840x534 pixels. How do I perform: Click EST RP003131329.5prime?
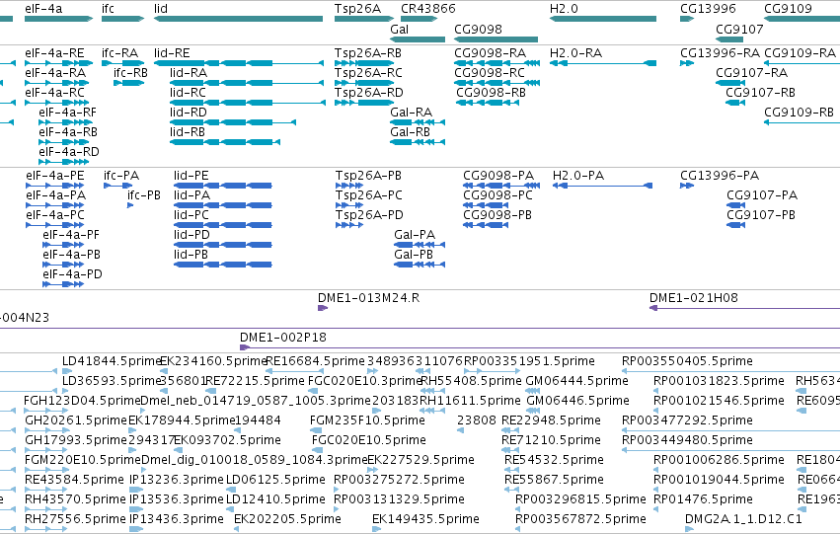coord(399,499)
